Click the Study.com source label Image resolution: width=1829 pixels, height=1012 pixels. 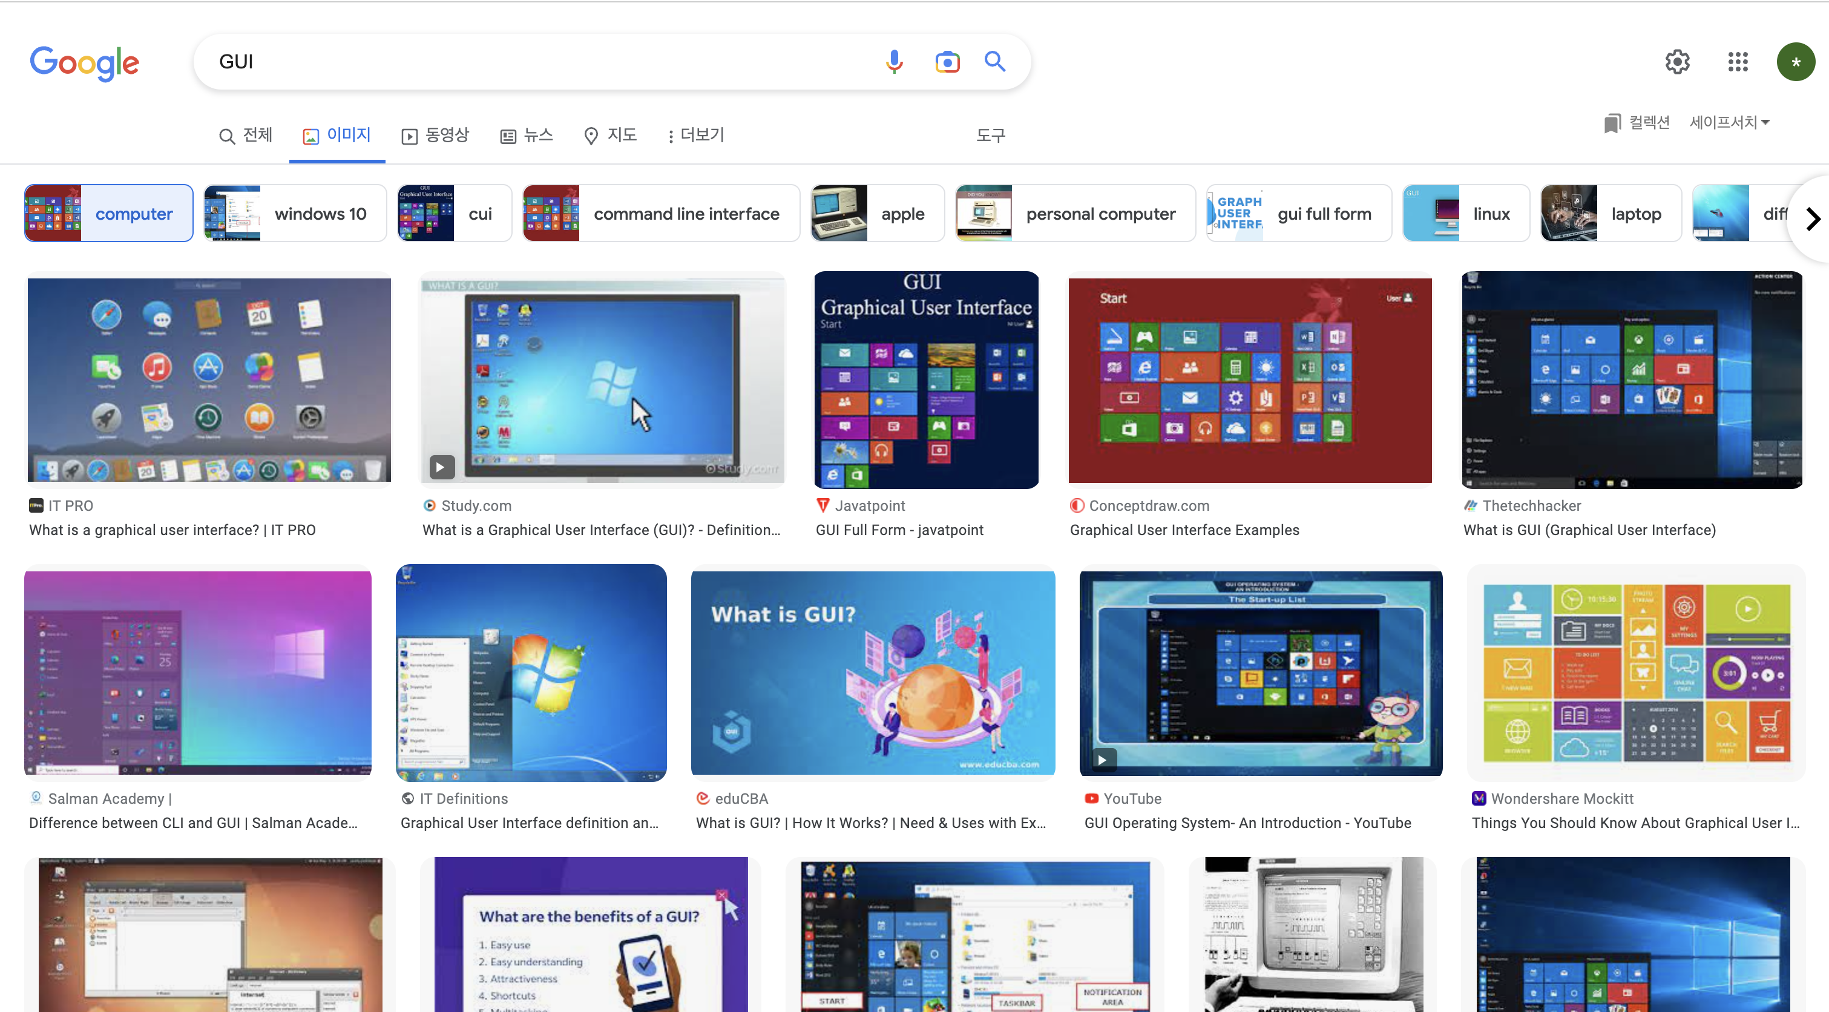[x=476, y=505]
